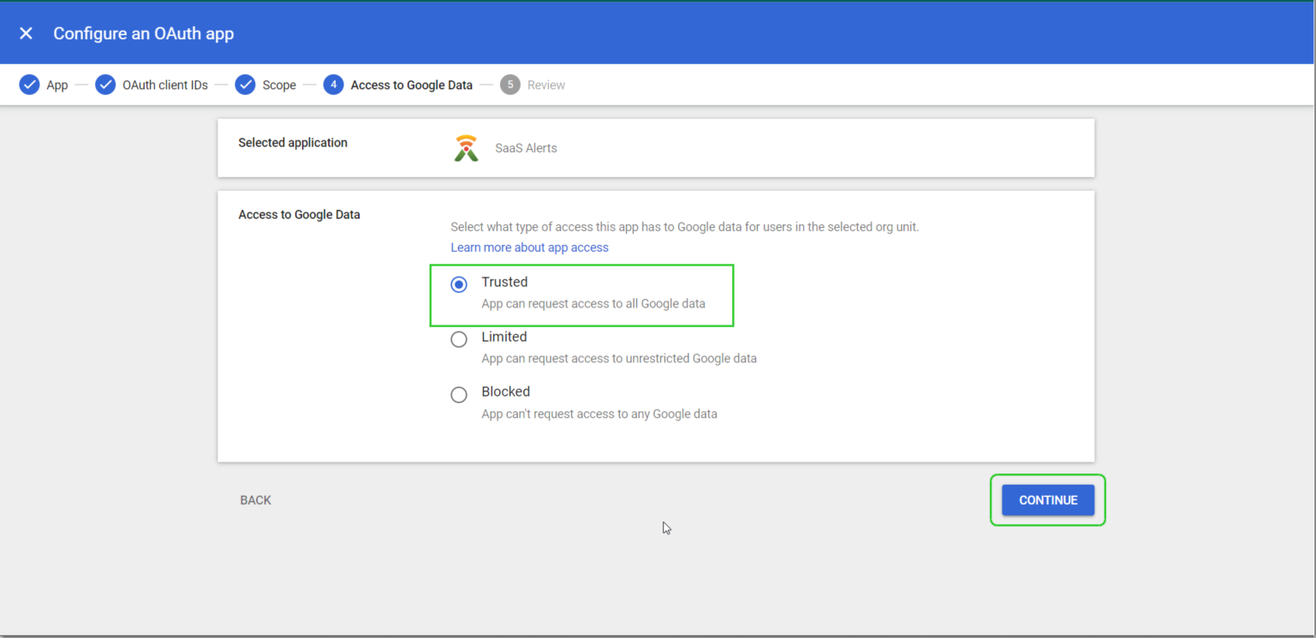Click the App step checkmark icon
The width and height of the screenshot is (1316, 638).
coord(29,85)
